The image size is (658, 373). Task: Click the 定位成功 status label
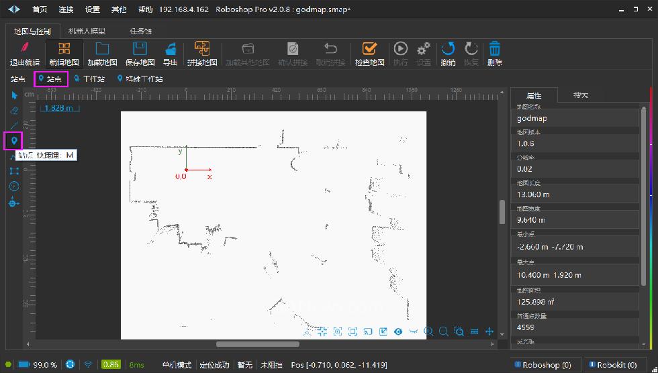point(214,365)
